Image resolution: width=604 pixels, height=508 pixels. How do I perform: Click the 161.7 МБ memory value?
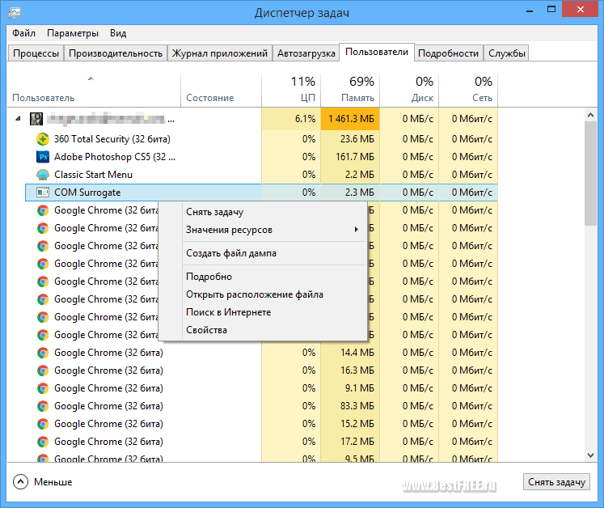pos(355,157)
